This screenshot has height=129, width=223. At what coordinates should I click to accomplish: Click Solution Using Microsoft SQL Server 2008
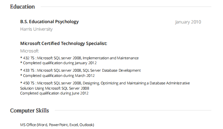pyautogui.click(x=55, y=88)
